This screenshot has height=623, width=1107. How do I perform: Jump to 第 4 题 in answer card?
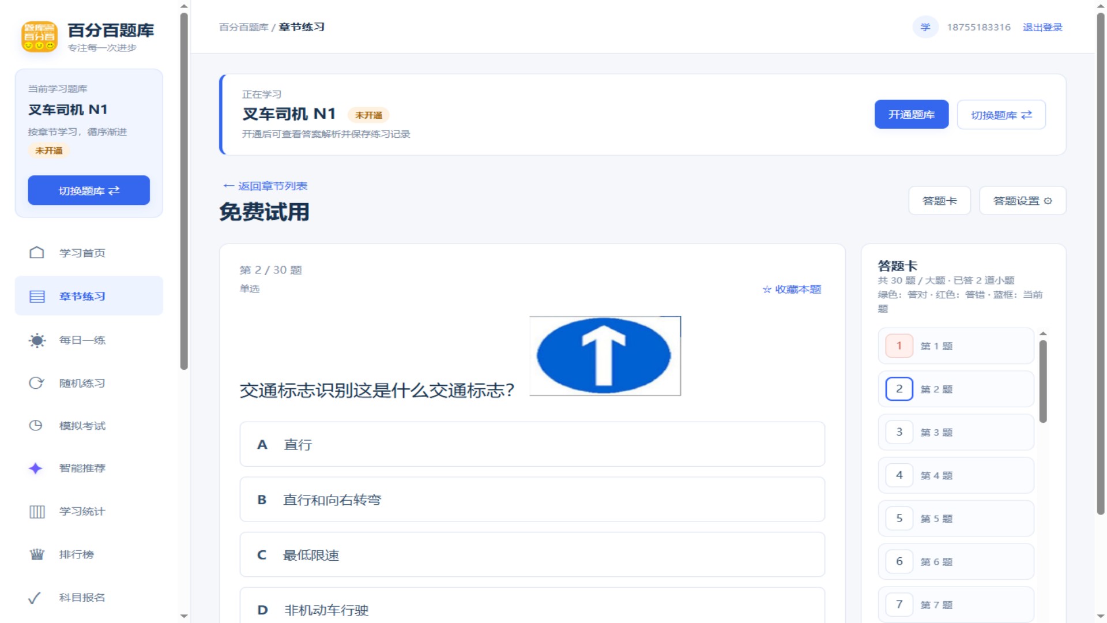point(956,475)
